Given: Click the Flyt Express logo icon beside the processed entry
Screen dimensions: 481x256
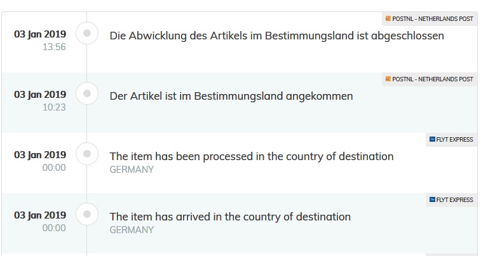Looking at the screenshot, I should tap(432, 139).
